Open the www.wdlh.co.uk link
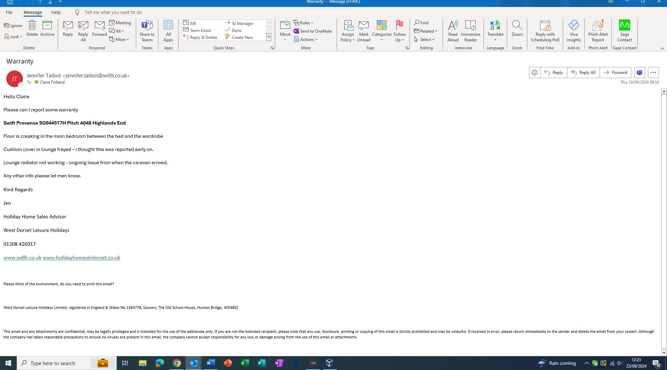Viewport: 667px width, 370px height. coord(22,258)
